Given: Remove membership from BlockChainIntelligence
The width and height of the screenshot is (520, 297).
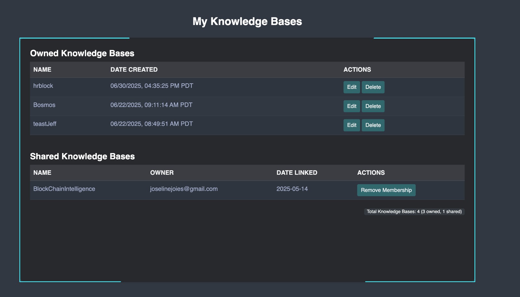Looking at the screenshot, I should point(386,190).
